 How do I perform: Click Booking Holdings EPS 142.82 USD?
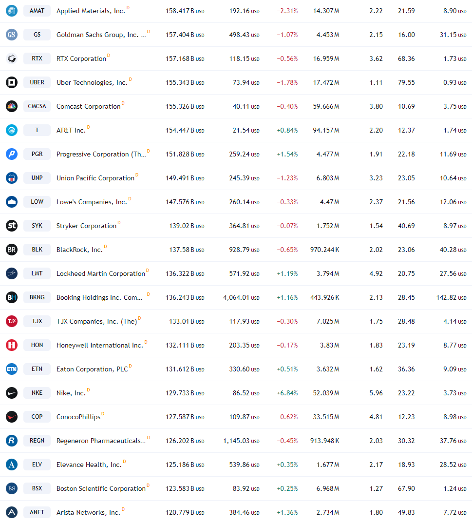(x=451, y=297)
